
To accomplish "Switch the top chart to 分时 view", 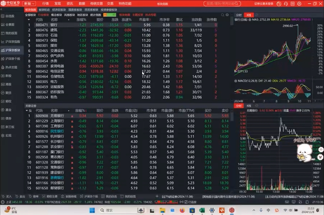I will point(238,15).
